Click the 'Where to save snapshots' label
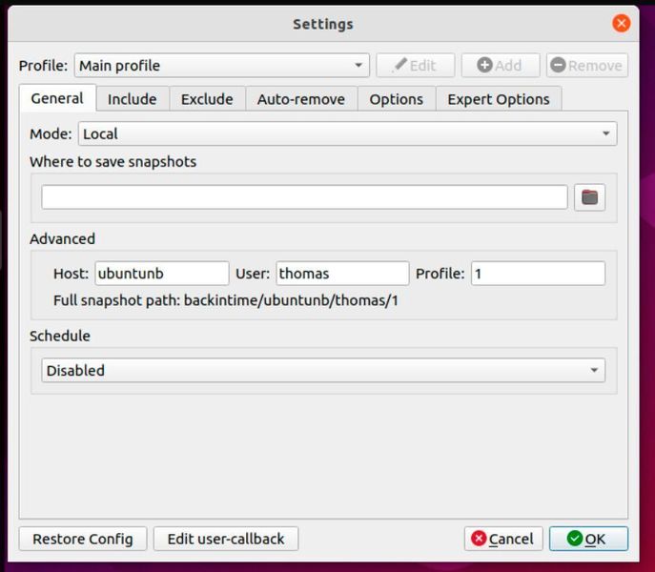This screenshot has height=572, width=655. 113,162
